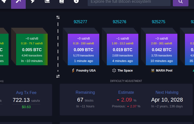
Task: Select the 'In ~11 hours' text
Action: [x=85, y=106]
